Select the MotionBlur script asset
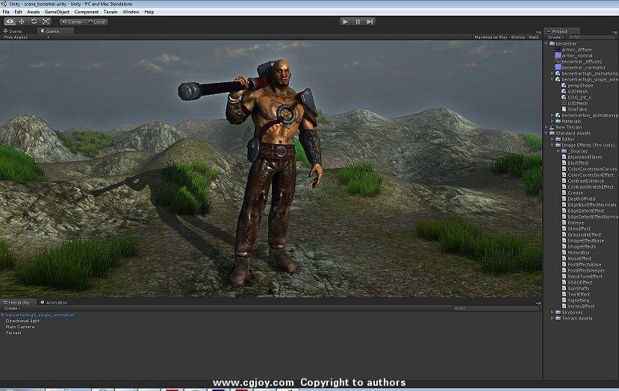619x391 pixels. [x=579, y=253]
